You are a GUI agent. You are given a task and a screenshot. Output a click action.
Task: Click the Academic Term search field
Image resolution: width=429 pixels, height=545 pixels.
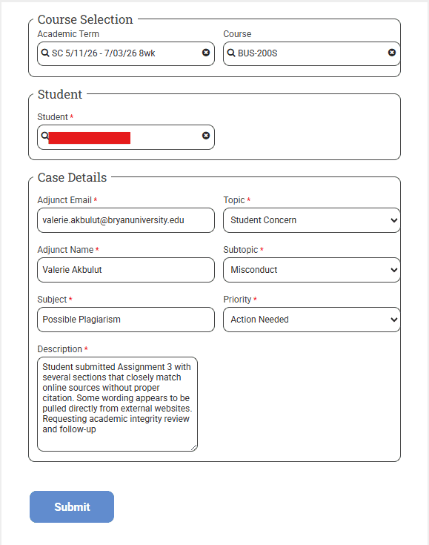[126, 54]
